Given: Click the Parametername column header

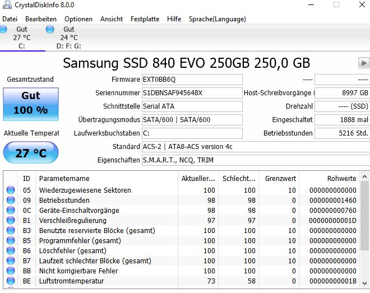Looking at the screenshot, I should [107, 179].
